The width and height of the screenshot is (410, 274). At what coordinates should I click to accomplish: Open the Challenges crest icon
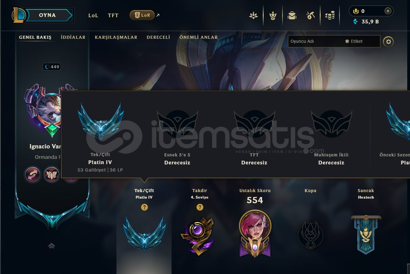pos(273,15)
